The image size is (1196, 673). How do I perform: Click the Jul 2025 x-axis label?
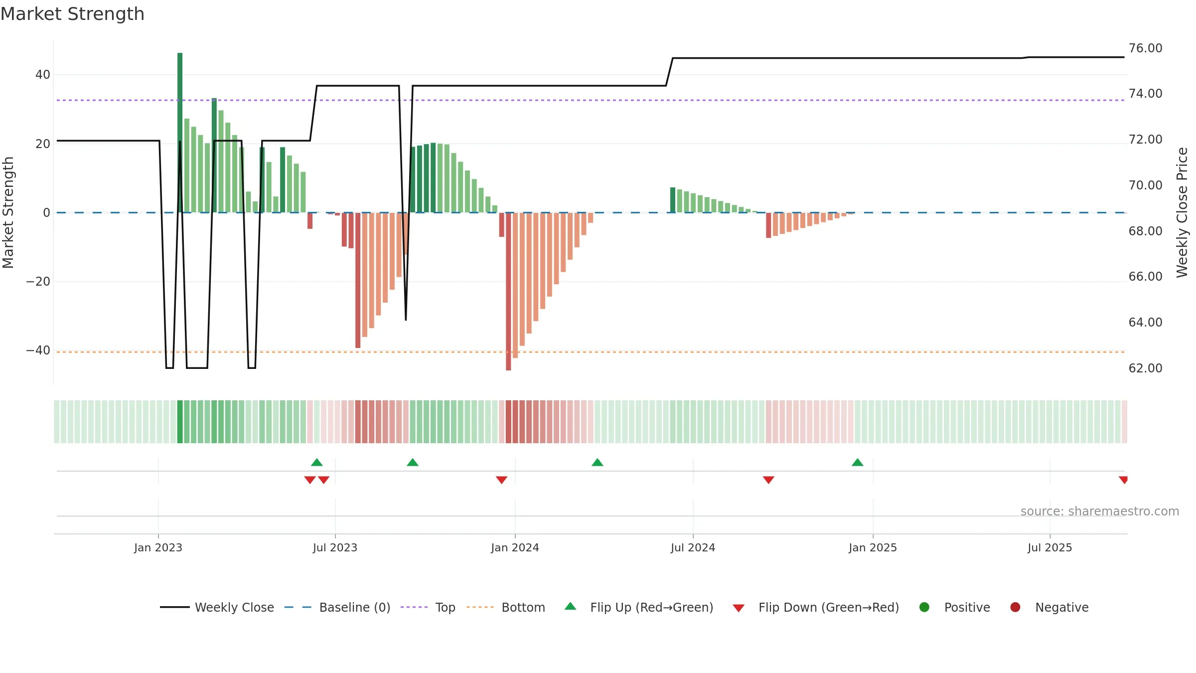[1049, 547]
